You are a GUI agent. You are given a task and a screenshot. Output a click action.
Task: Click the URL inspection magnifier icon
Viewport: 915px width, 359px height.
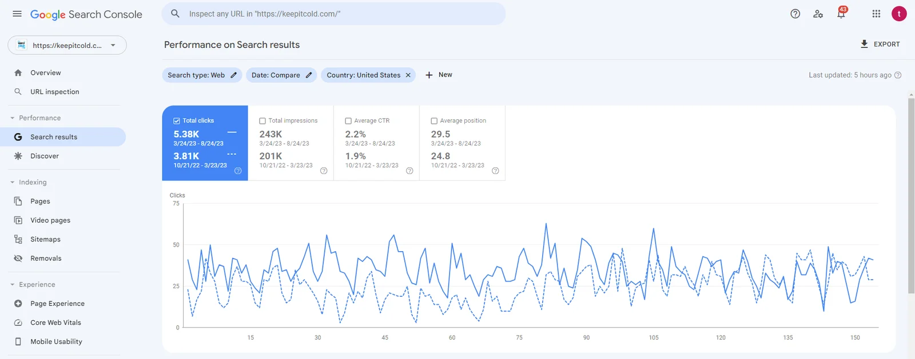pyautogui.click(x=18, y=91)
